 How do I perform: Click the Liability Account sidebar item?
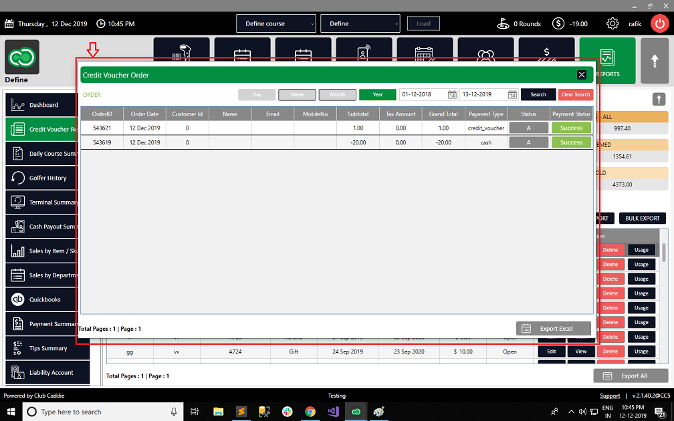tap(47, 372)
